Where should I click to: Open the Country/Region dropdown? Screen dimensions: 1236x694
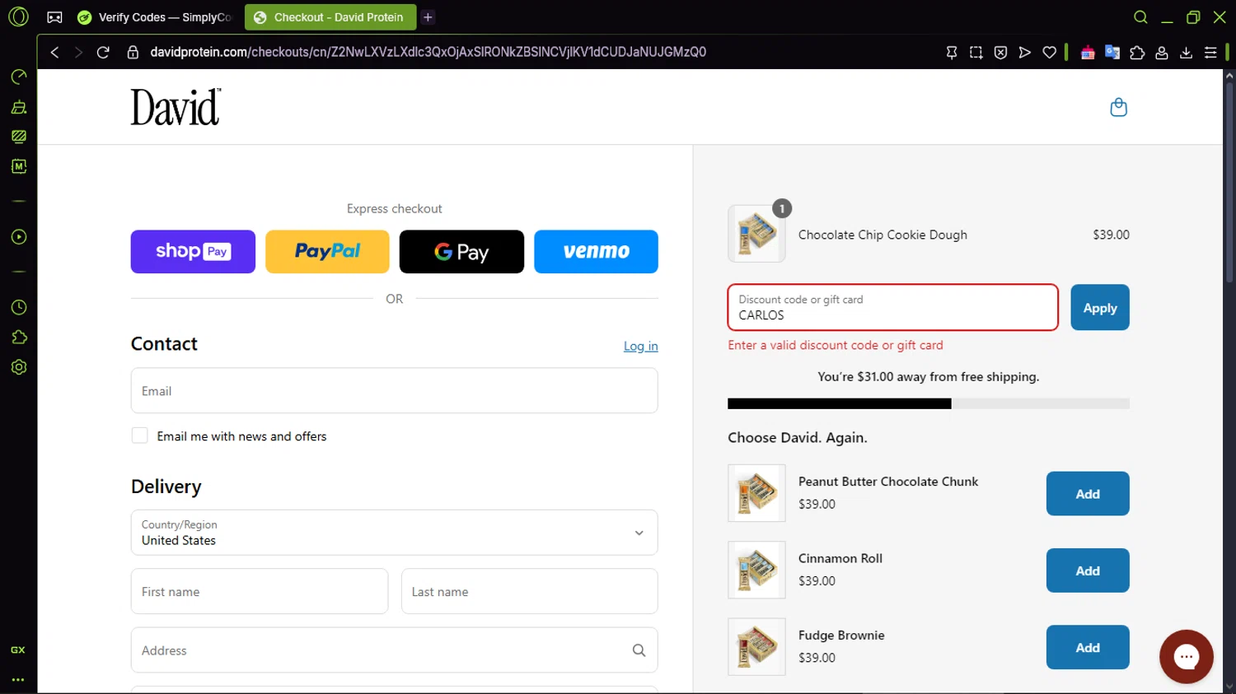(394, 533)
